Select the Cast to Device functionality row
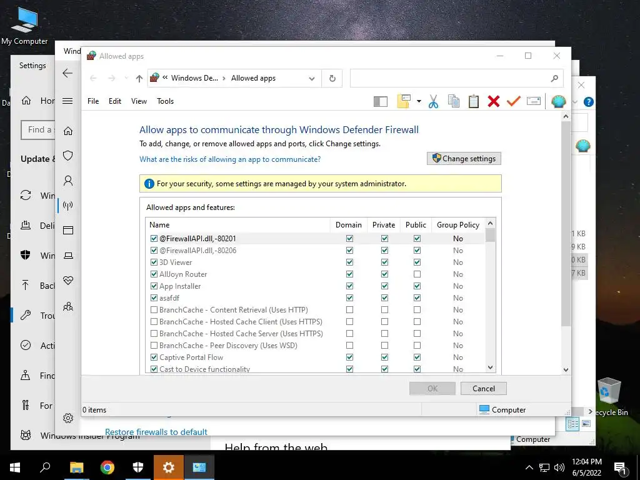The width and height of the screenshot is (640, 480). 315,369
